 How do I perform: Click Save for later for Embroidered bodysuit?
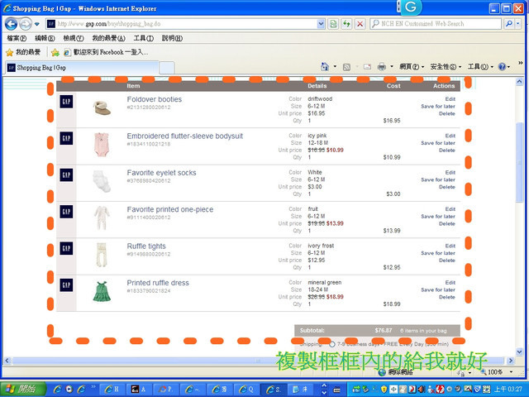point(438,143)
